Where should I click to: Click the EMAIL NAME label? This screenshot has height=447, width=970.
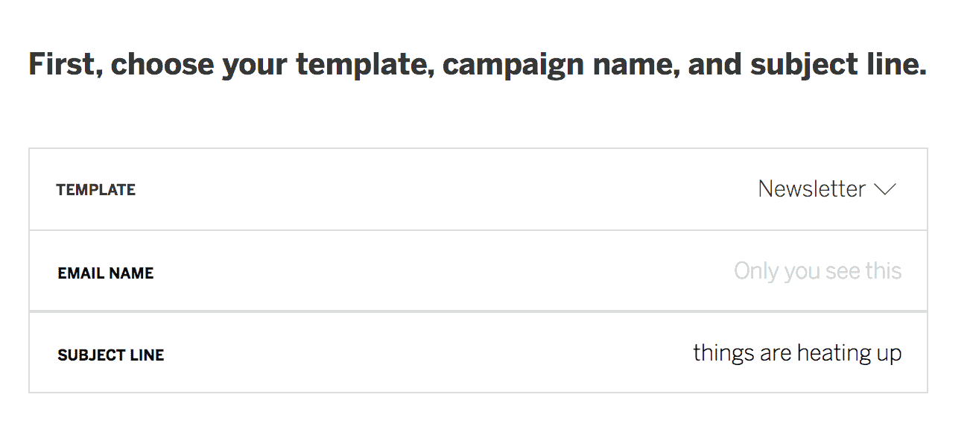click(x=106, y=273)
